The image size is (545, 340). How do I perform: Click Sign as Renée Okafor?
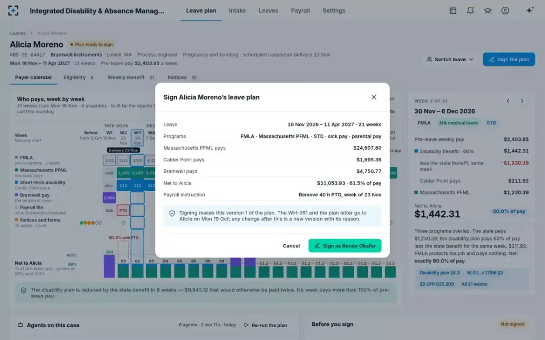click(345, 246)
